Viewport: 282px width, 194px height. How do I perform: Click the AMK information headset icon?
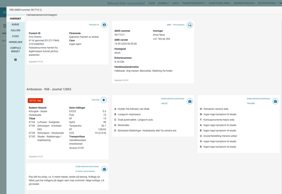(x=190, y=25)
